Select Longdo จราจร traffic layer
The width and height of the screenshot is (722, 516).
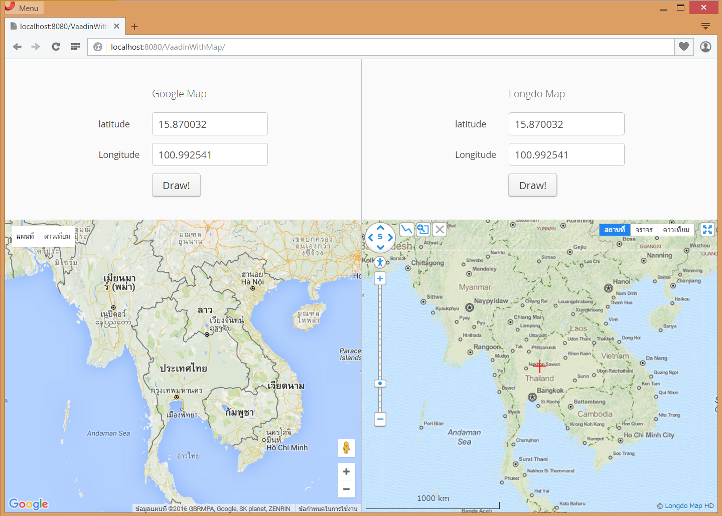click(x=644, y=230)
